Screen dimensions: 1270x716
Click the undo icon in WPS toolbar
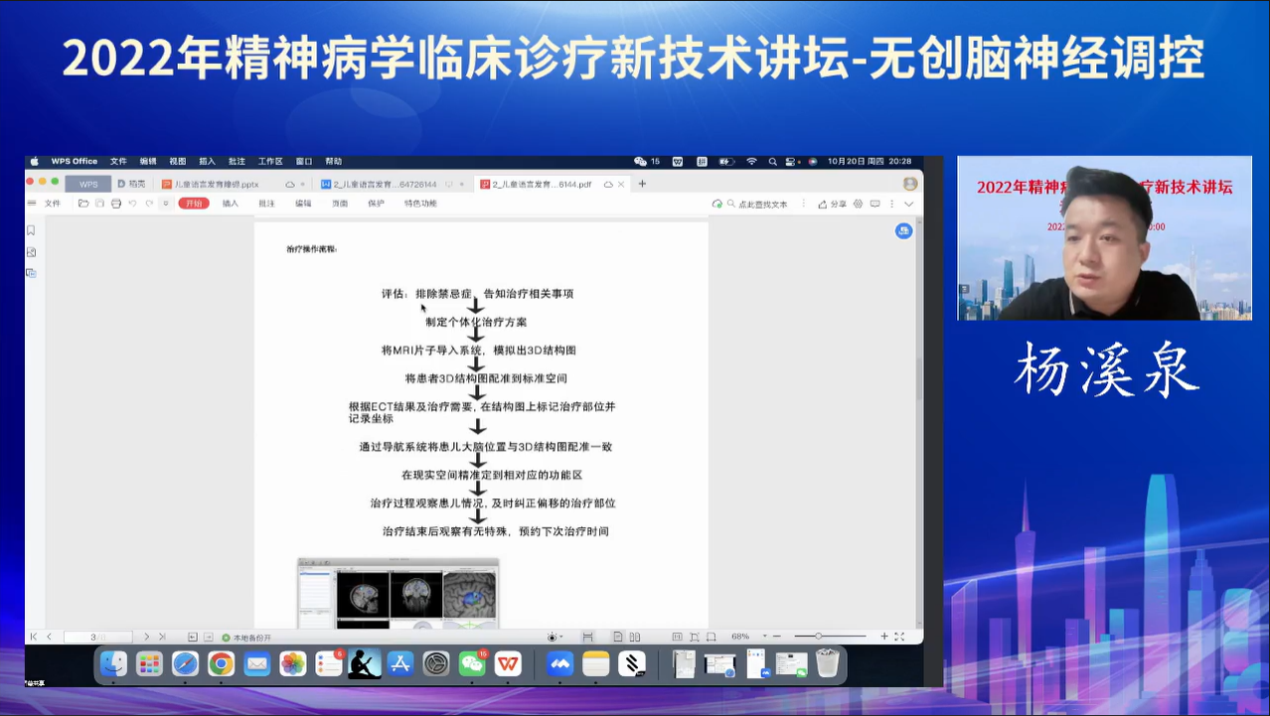tap(132, 204)
